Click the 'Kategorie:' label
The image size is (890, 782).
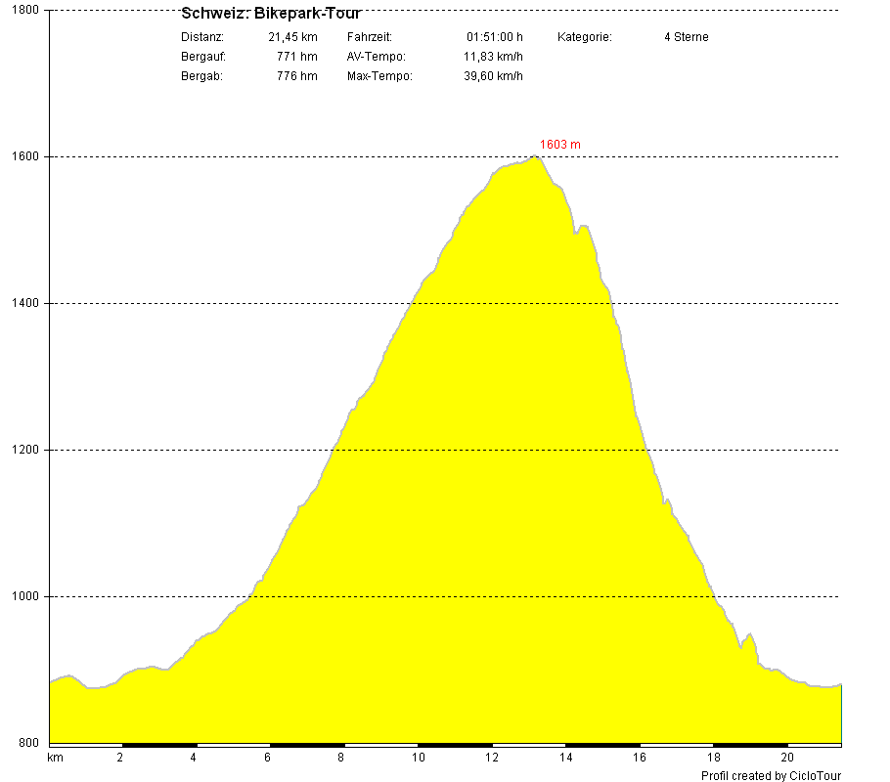coord(585,37)
